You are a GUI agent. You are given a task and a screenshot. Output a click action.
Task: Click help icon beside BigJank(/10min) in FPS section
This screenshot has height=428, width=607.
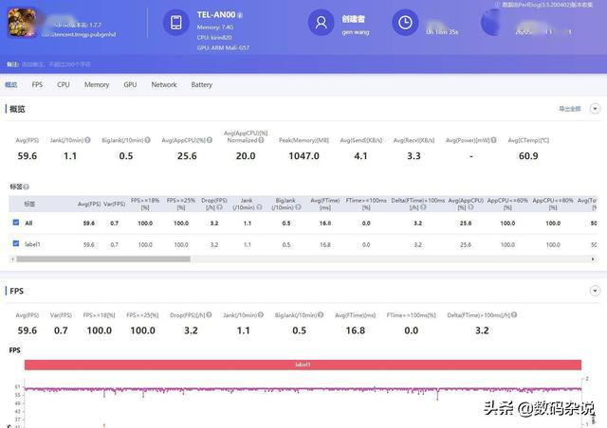321,314
